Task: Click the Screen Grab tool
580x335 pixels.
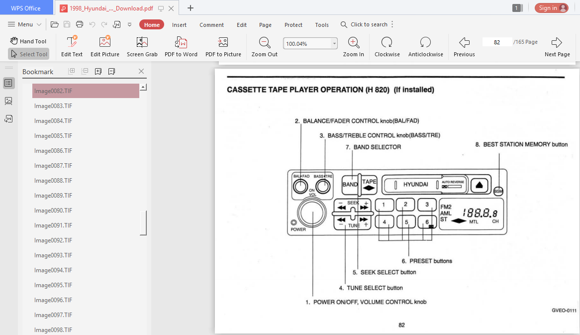Action: pos(142,46)
